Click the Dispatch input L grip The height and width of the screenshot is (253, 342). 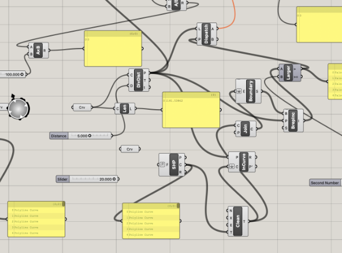point(196,28)
